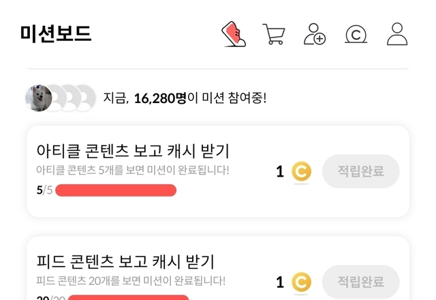Viewport: 436px width, 300px height.
Task: Tap the add friend icon
Action: click(315, 34)
